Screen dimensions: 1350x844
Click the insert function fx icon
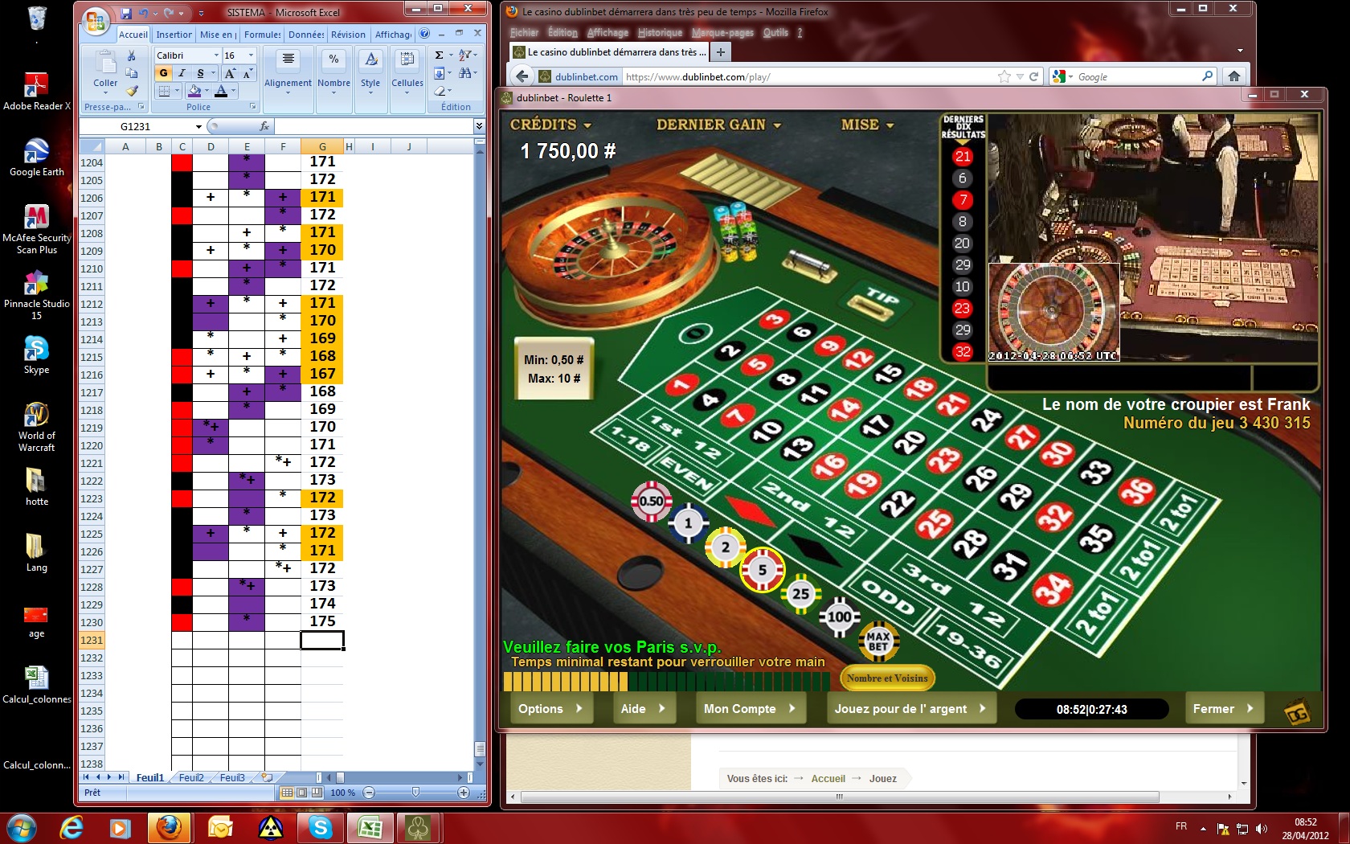[x=264, y=126]
